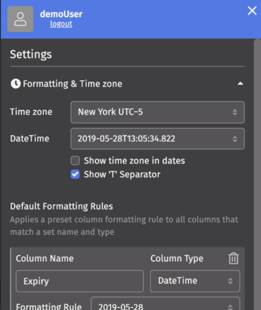Click the logout link
Screen dimensions: 261x310
coord(61,24)
